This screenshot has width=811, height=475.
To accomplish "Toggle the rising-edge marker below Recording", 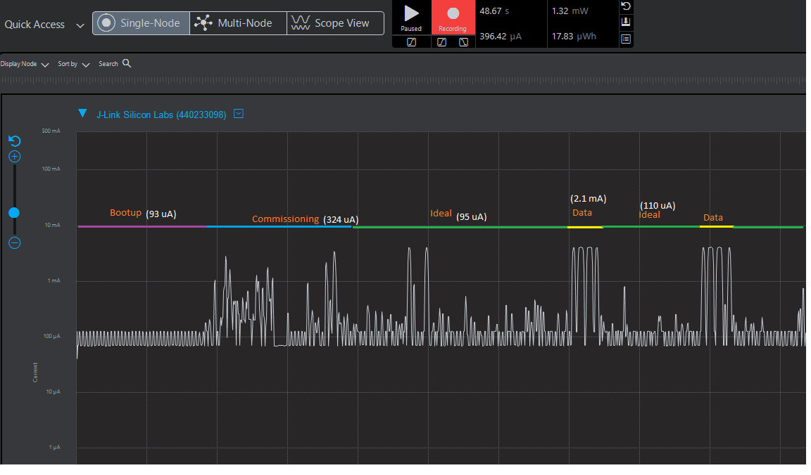I will coord(441,42).
